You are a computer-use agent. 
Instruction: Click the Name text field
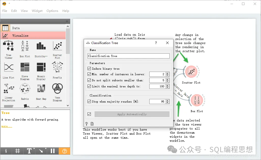click(x=128, y=56)
